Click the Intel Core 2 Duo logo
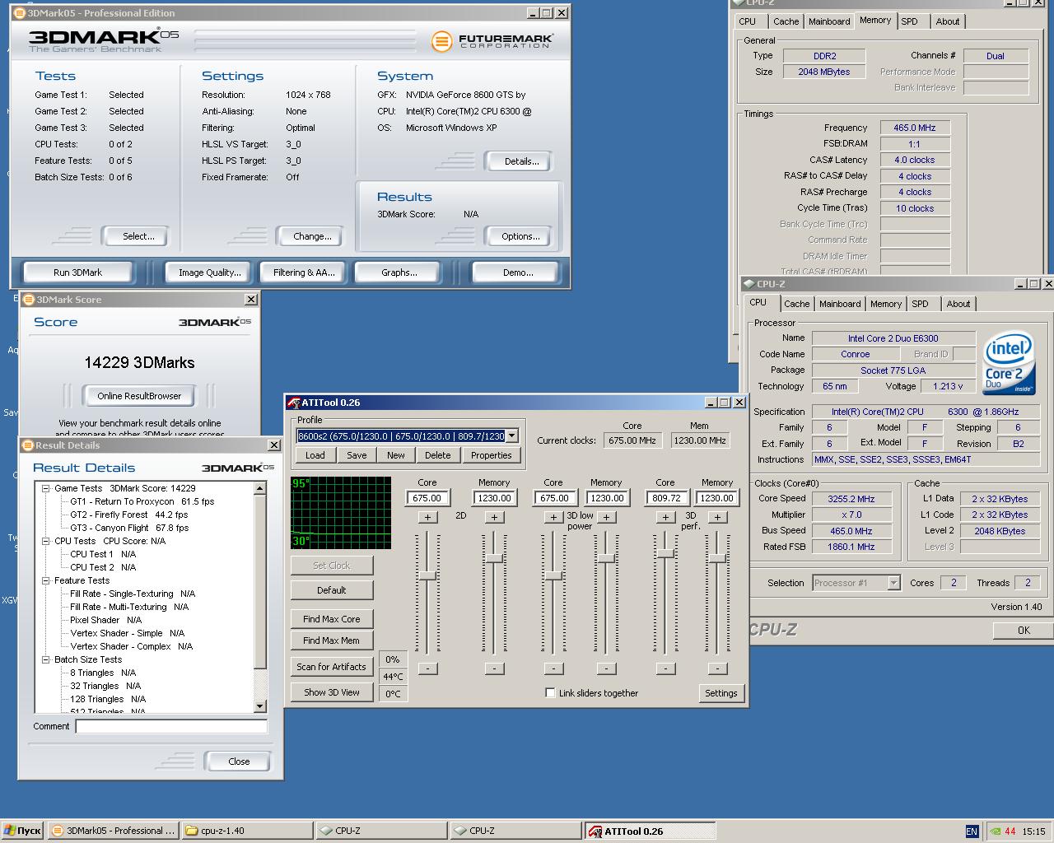 click(1009, 363)
